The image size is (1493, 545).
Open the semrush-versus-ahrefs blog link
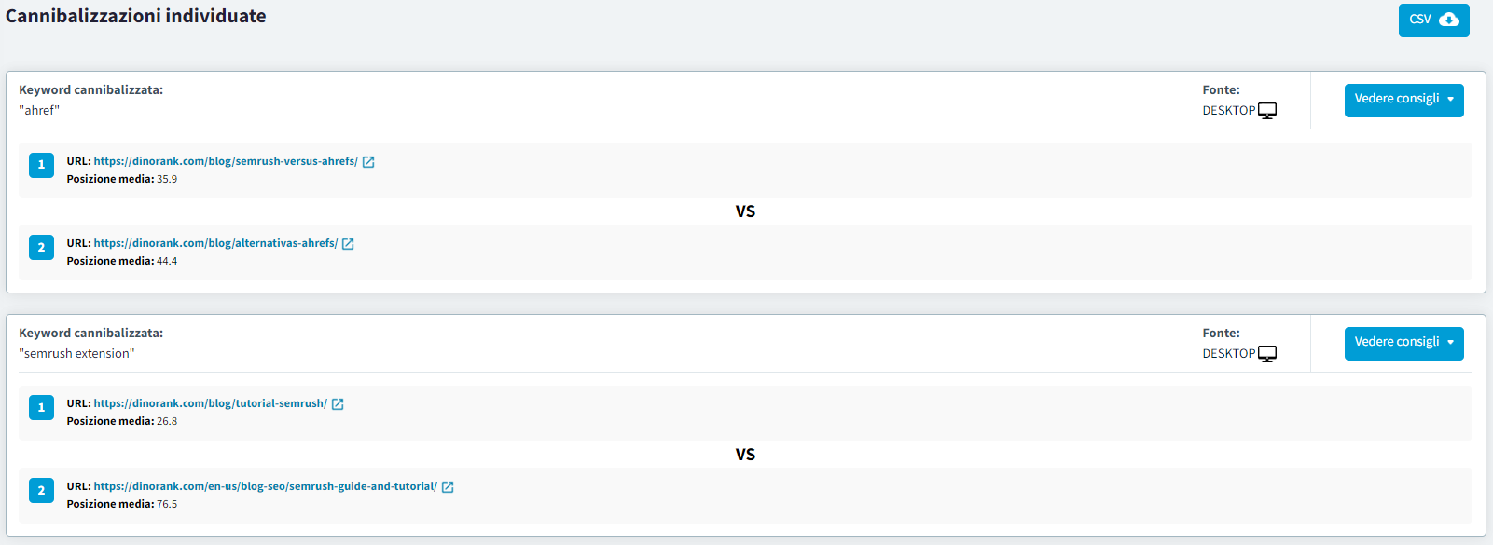click(x=226, y=161)
